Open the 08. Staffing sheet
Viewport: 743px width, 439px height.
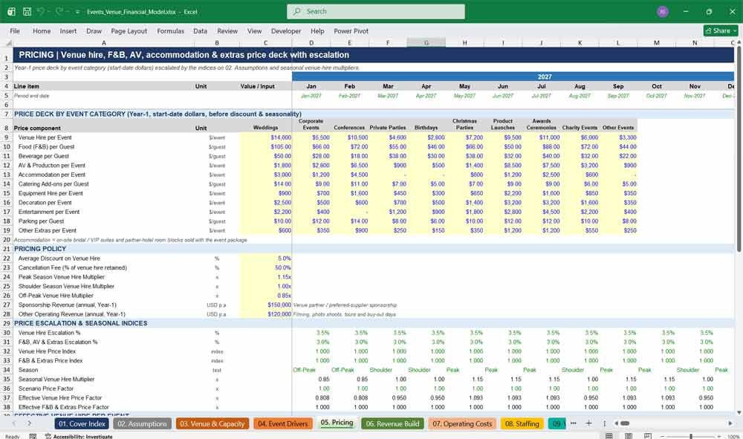coord(522,424)
